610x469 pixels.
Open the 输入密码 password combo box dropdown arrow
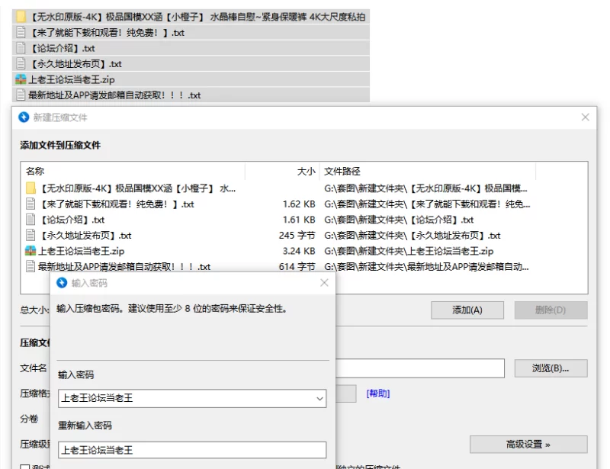[x=319, y=399]
